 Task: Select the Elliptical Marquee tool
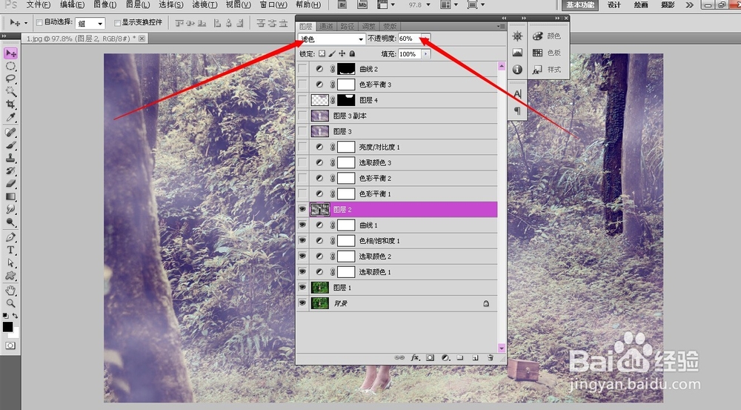point(10,66)
